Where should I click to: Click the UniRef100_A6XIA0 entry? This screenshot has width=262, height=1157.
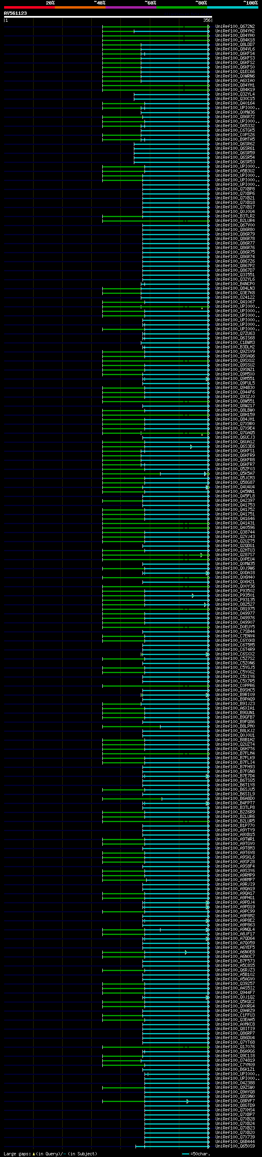pos(235,80)
